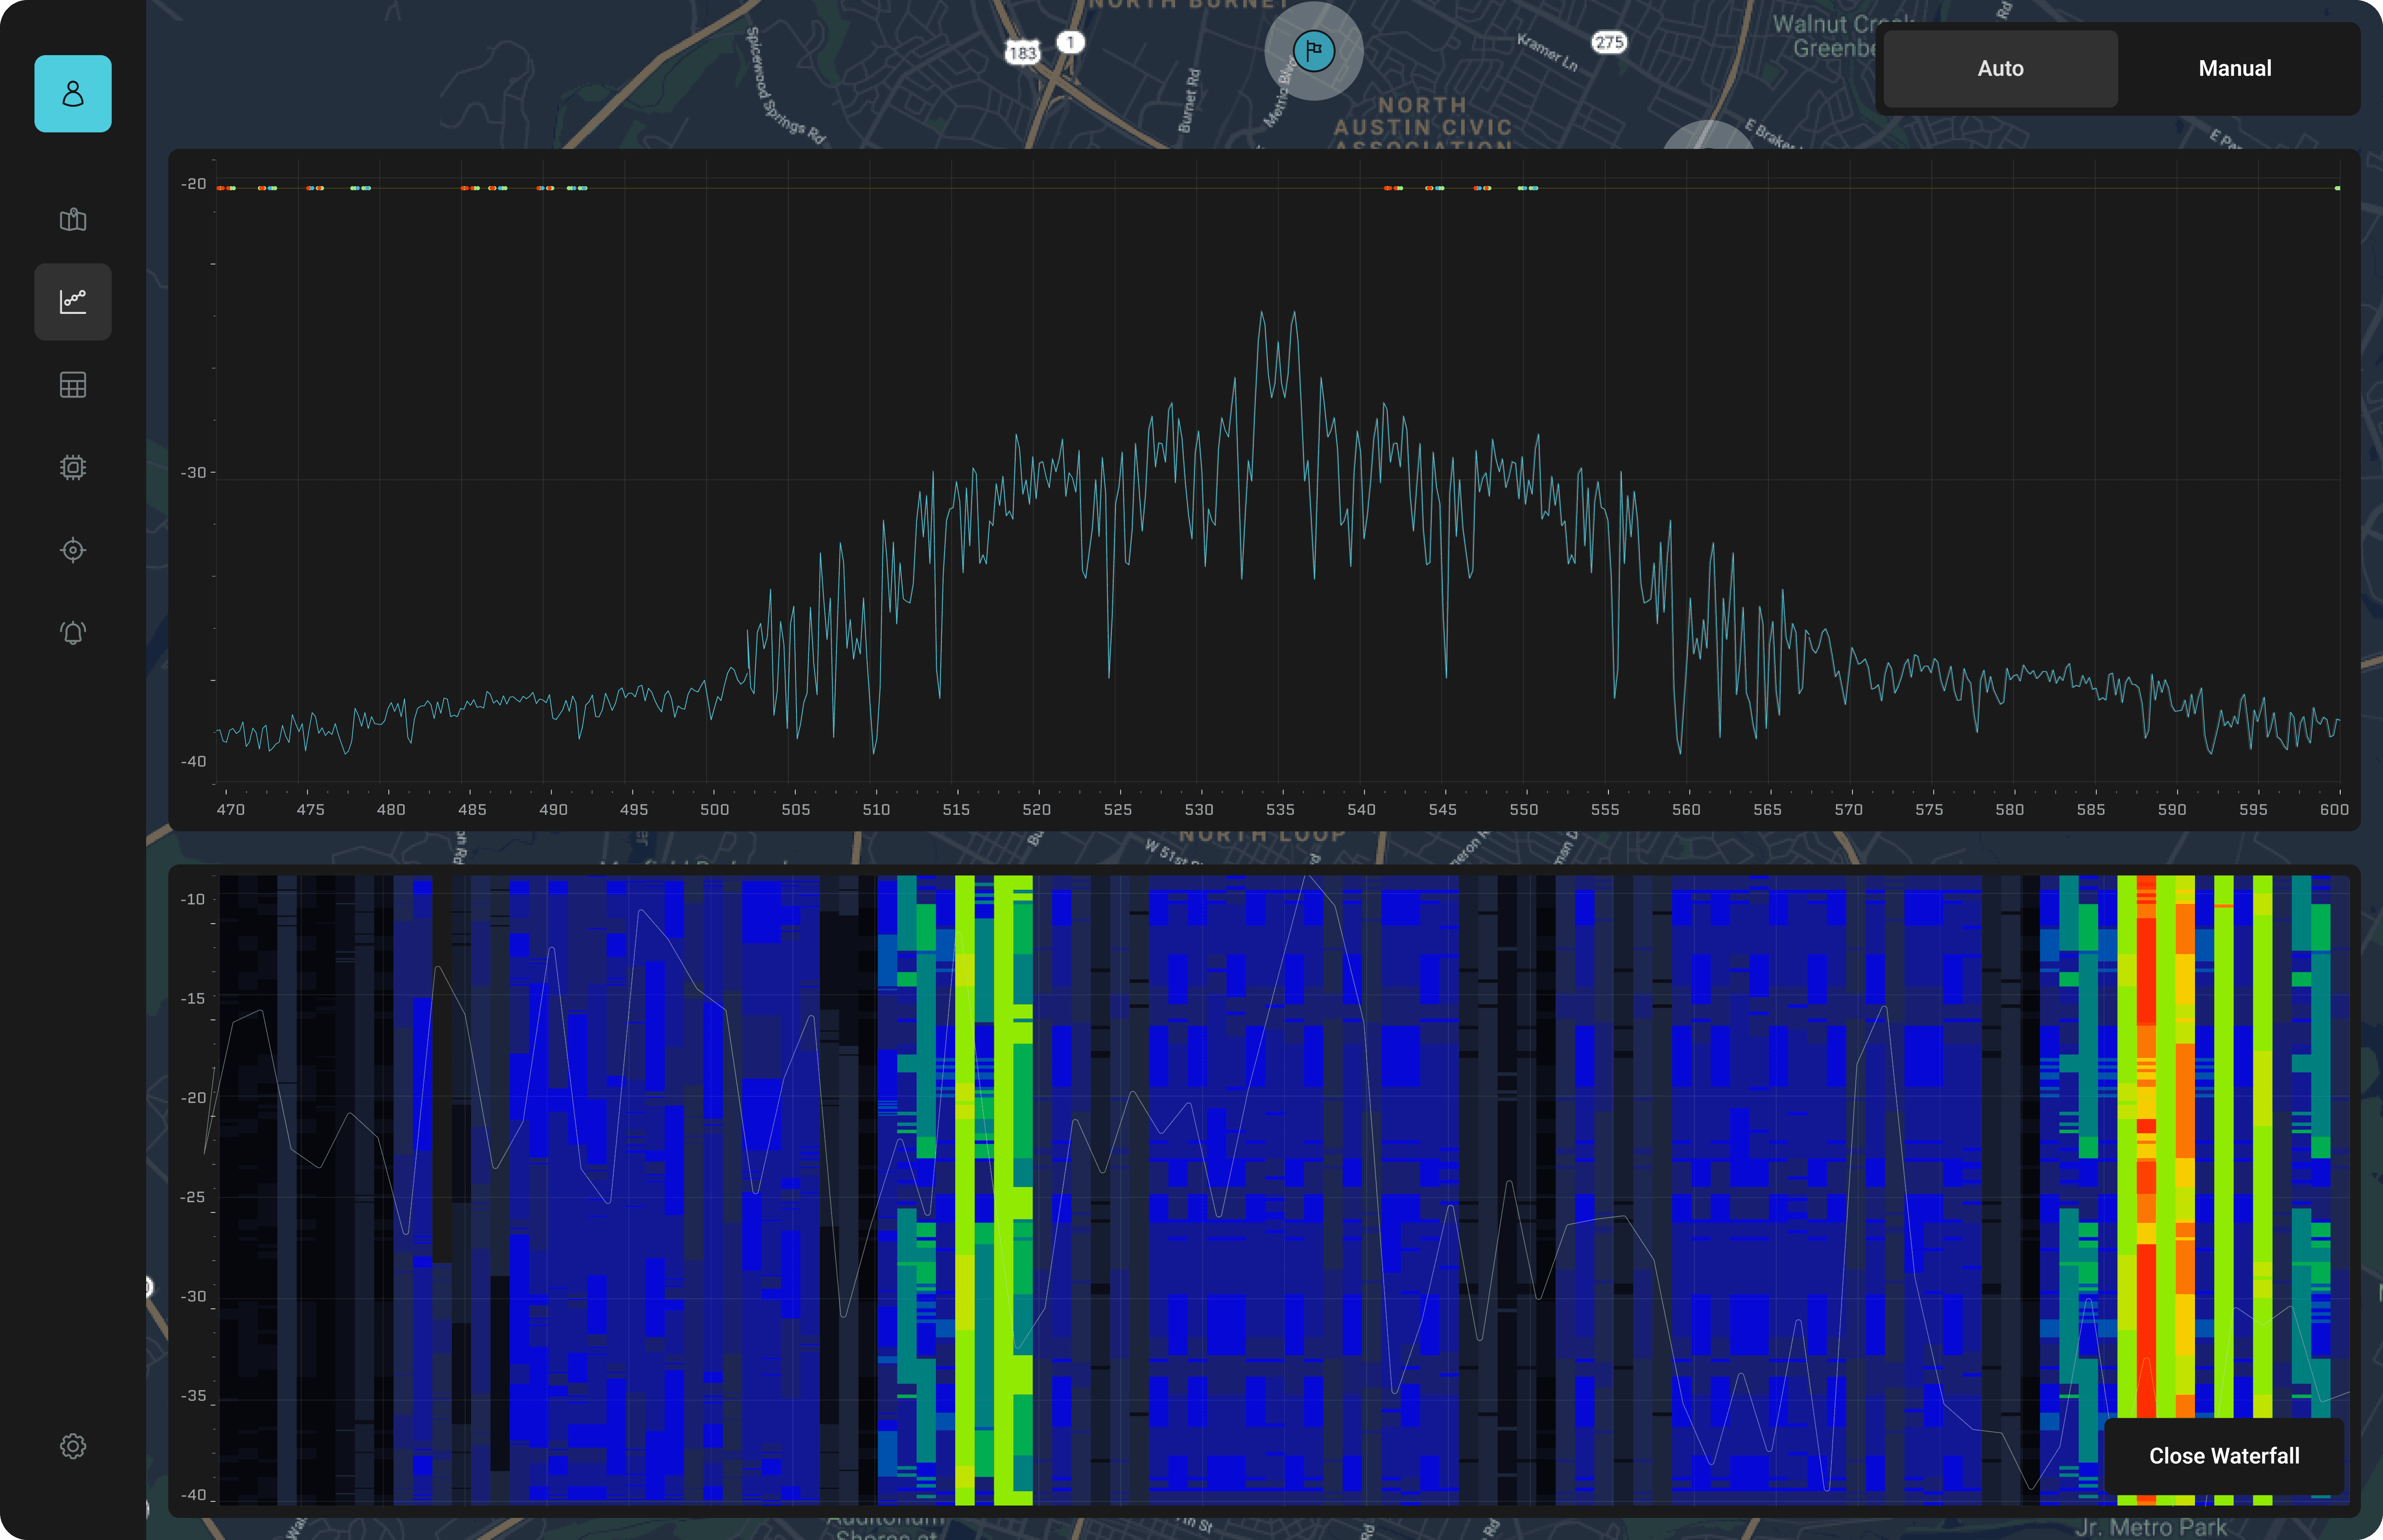Click the -30 label on spectrum axis
Screen dimensions: 2383x1540
pos(193,472)
